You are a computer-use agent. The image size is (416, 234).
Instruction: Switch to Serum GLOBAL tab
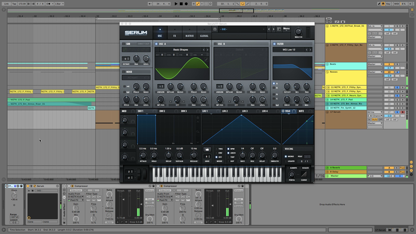click(x=204, y=32)
